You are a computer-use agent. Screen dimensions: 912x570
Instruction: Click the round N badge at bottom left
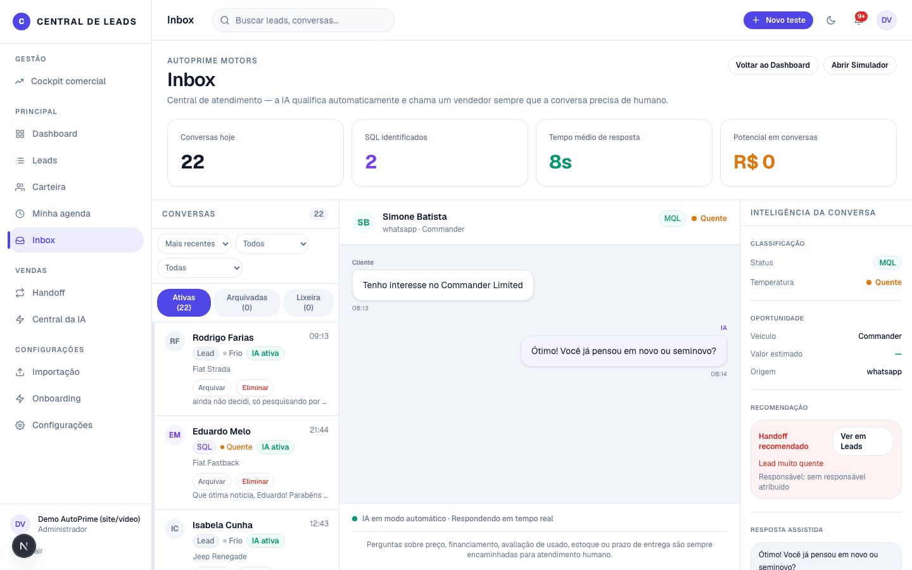point(24,546)
